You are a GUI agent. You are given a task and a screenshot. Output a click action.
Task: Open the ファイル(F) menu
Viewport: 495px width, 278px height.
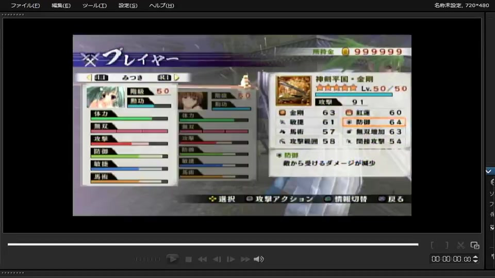[x=25, y=5]
